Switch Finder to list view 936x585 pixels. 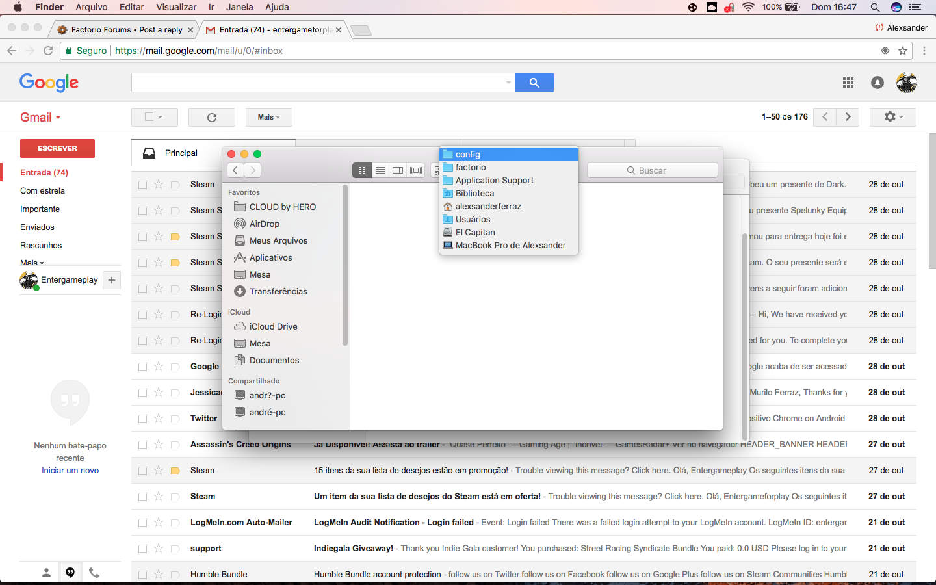380,170
